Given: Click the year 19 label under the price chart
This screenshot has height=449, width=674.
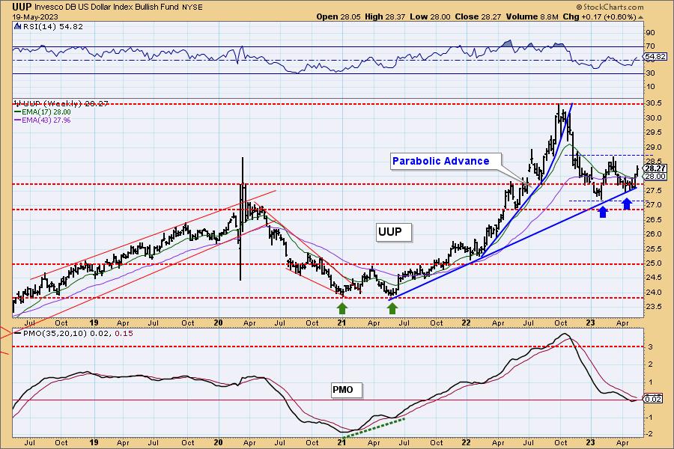Looking at the screenshot, I should coord(94,323).
